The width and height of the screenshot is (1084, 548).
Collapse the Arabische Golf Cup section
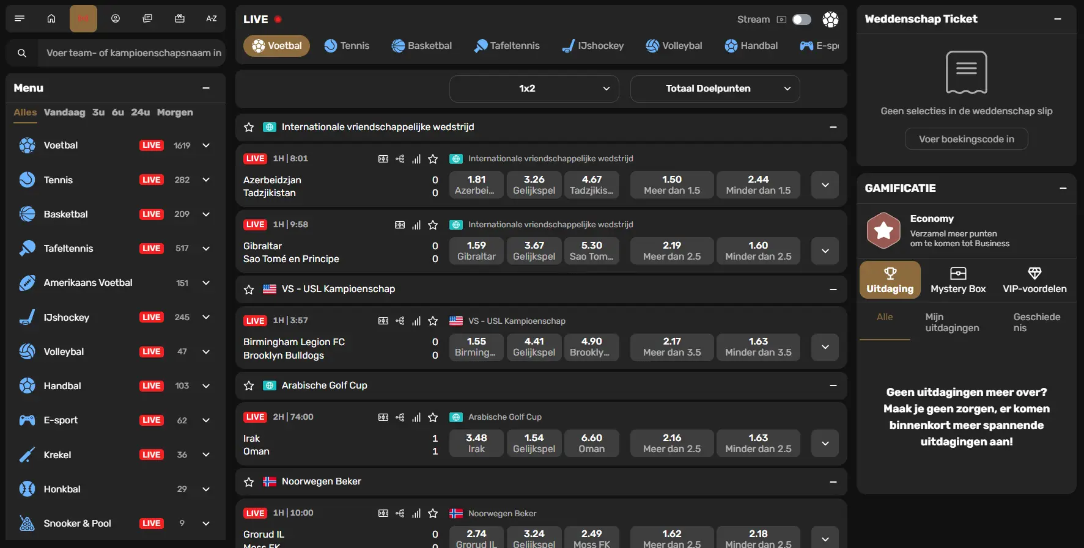pyautogui.click(x=833, y=385)
